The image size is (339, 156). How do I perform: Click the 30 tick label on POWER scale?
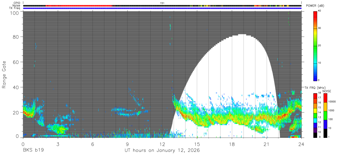[320, 28]
